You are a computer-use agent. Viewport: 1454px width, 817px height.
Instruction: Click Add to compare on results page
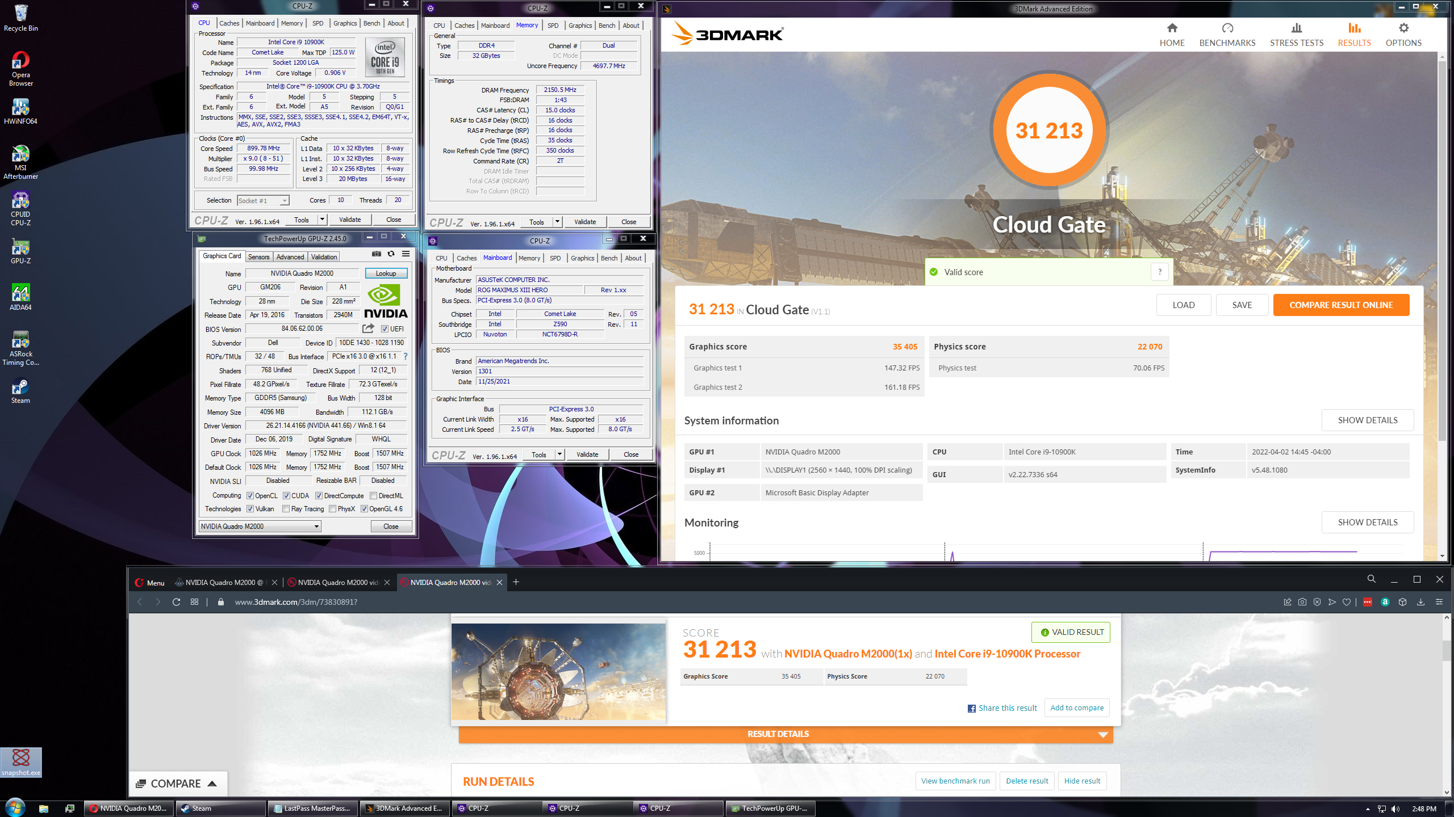pyautogui.click(x=1077, y=707)
